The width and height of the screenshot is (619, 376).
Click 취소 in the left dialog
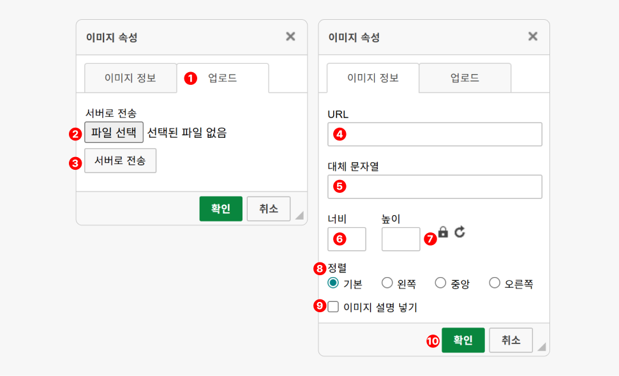(x=268, y=209)
